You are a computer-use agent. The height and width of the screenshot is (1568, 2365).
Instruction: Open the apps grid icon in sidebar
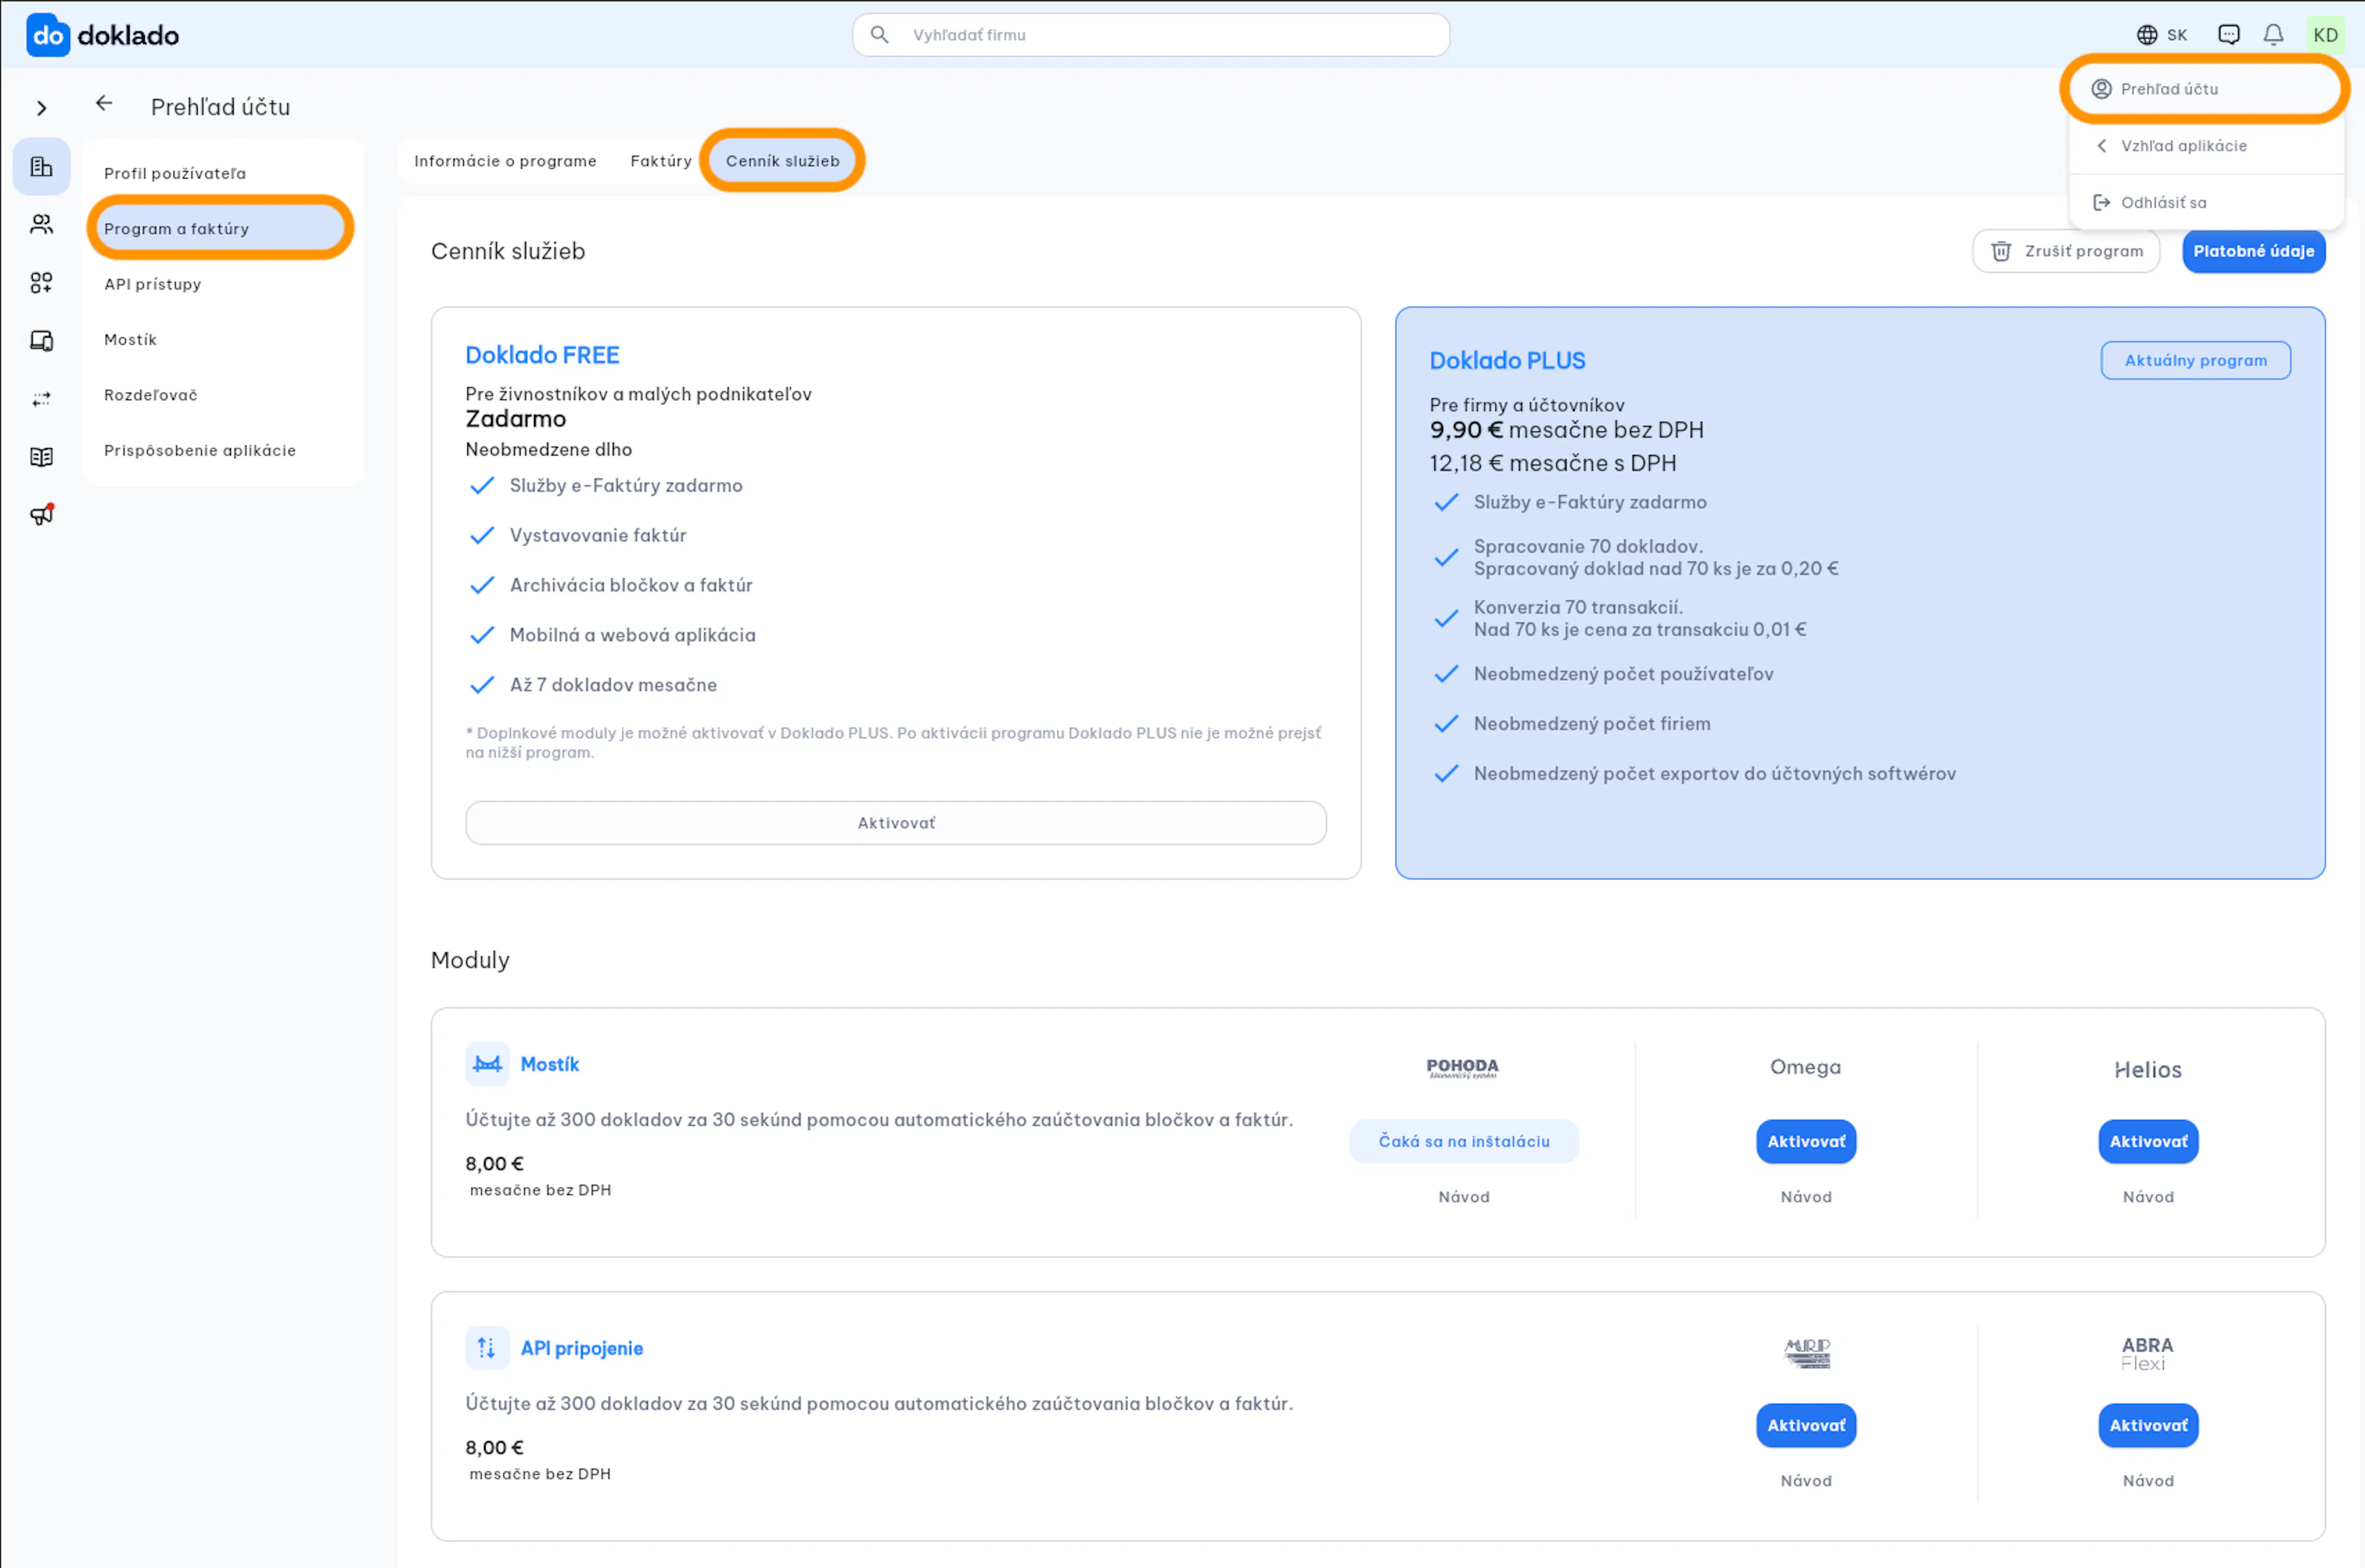pos(41,283)
